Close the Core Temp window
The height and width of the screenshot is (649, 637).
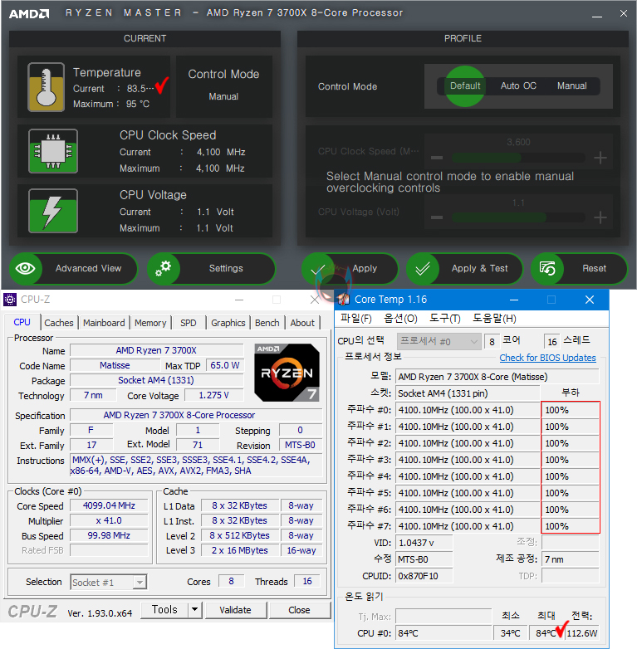click(590, 300)
